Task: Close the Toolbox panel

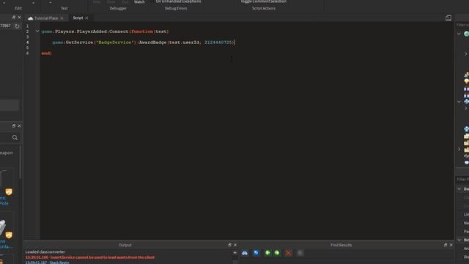Action: (x=20, y=126)
